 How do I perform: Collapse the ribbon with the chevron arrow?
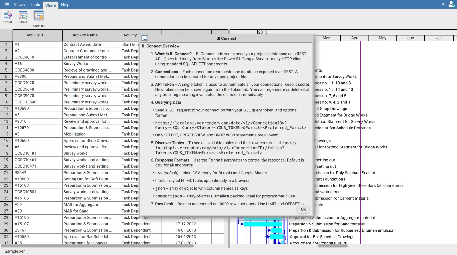(443, 5)
